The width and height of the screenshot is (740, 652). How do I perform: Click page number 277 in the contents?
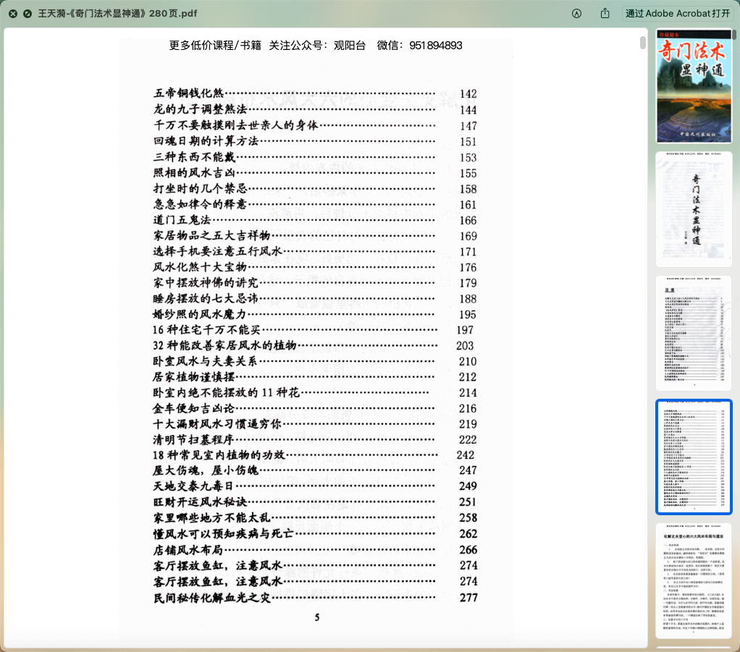[468, 598]
